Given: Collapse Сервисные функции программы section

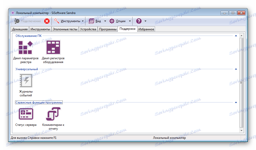Looking at the screenshot, I should [236, 102].
